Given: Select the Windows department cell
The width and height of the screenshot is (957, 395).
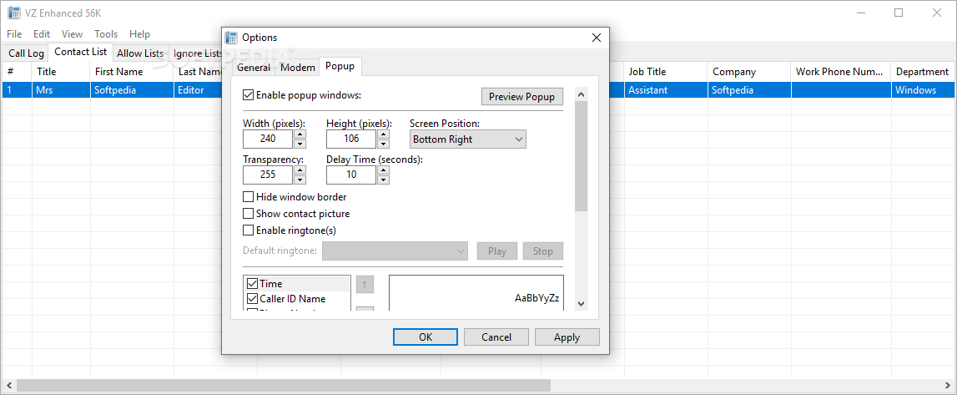Looking at the screenshot, I should pyautogui.click(x=924, y=89).
